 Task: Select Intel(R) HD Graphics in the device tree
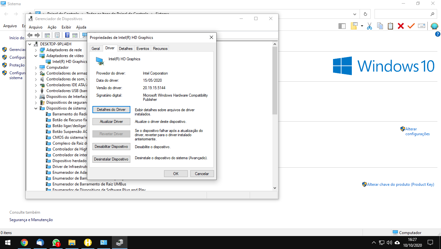(x=70, y=62)
